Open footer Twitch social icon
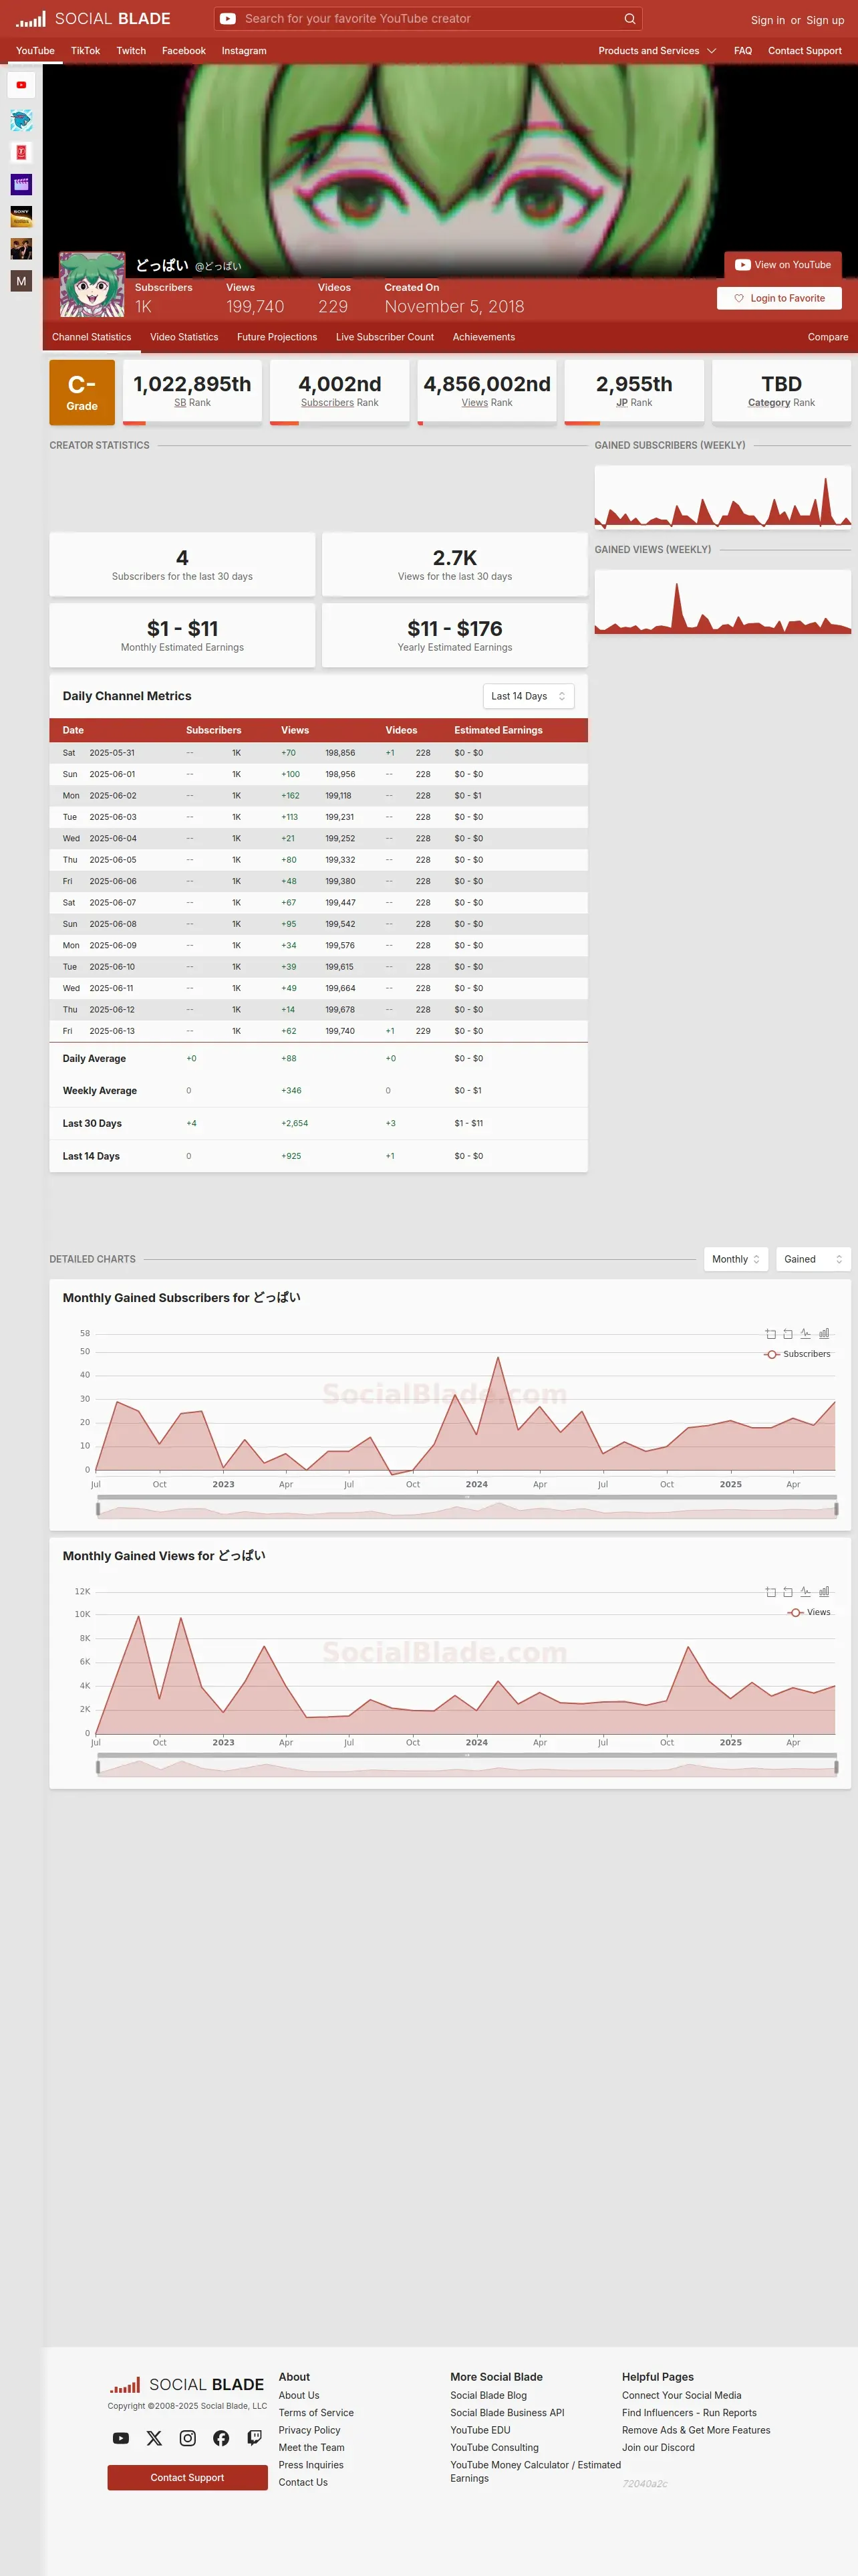The width and height of the screenshot is (858, 2576). pyautogui.click(x=255, y=2438)
